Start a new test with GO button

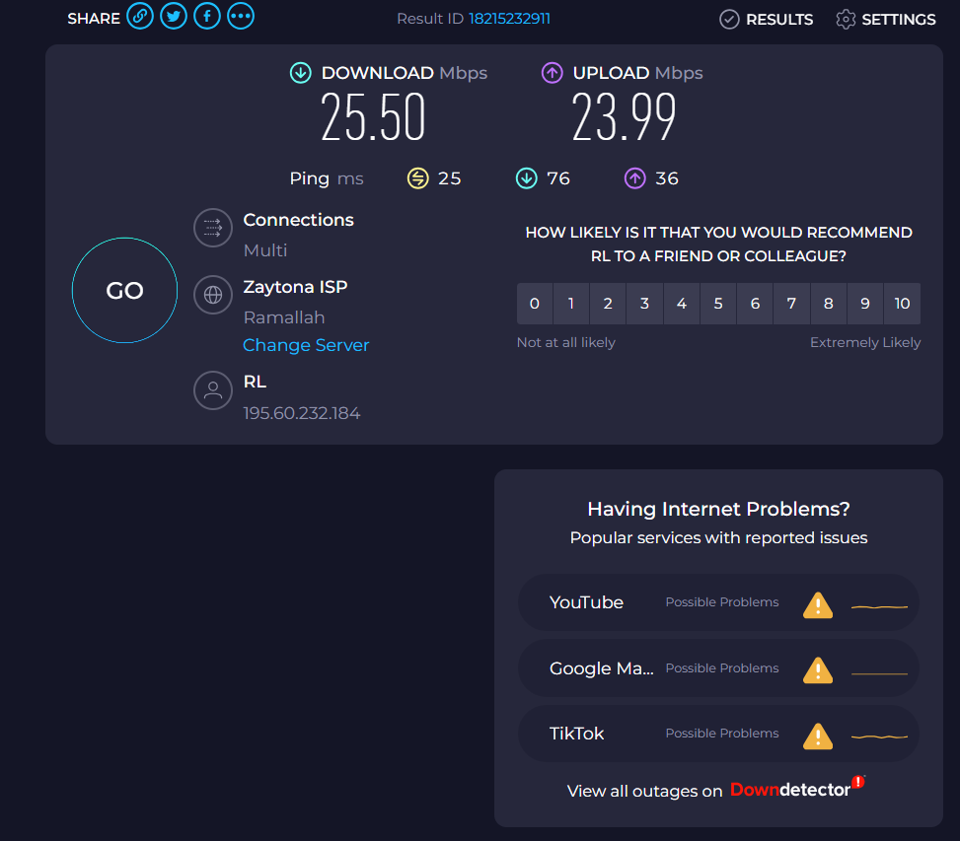125,290
